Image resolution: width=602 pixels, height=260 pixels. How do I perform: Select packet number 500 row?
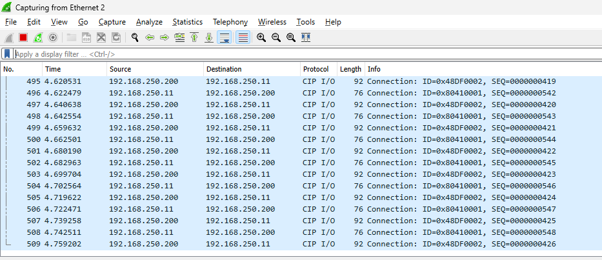258,140
